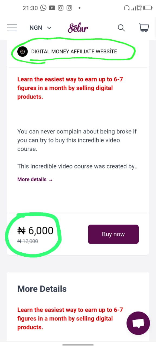Image resolution: width=156 pixels, height=348 pixels.
Task: Tap the YouTube icon in the status bar
Action: tap(52, 8)
